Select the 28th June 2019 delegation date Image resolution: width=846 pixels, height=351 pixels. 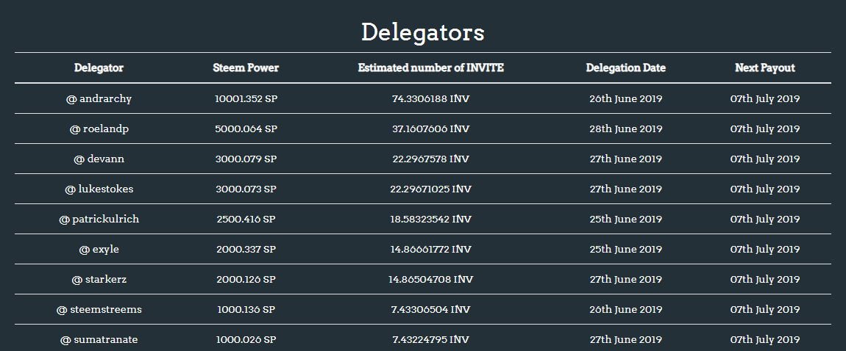pyautogui.click(x=626, y=129)
